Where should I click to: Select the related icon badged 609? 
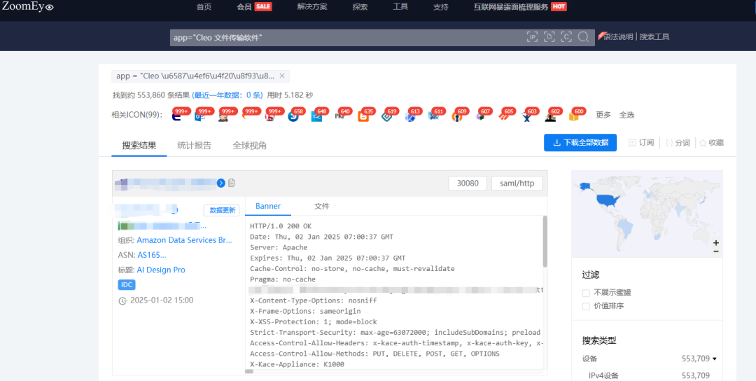coord(456,117)
